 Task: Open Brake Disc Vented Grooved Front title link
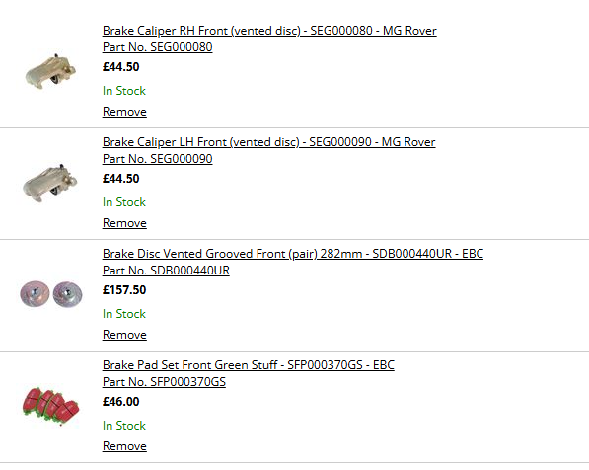293,254
